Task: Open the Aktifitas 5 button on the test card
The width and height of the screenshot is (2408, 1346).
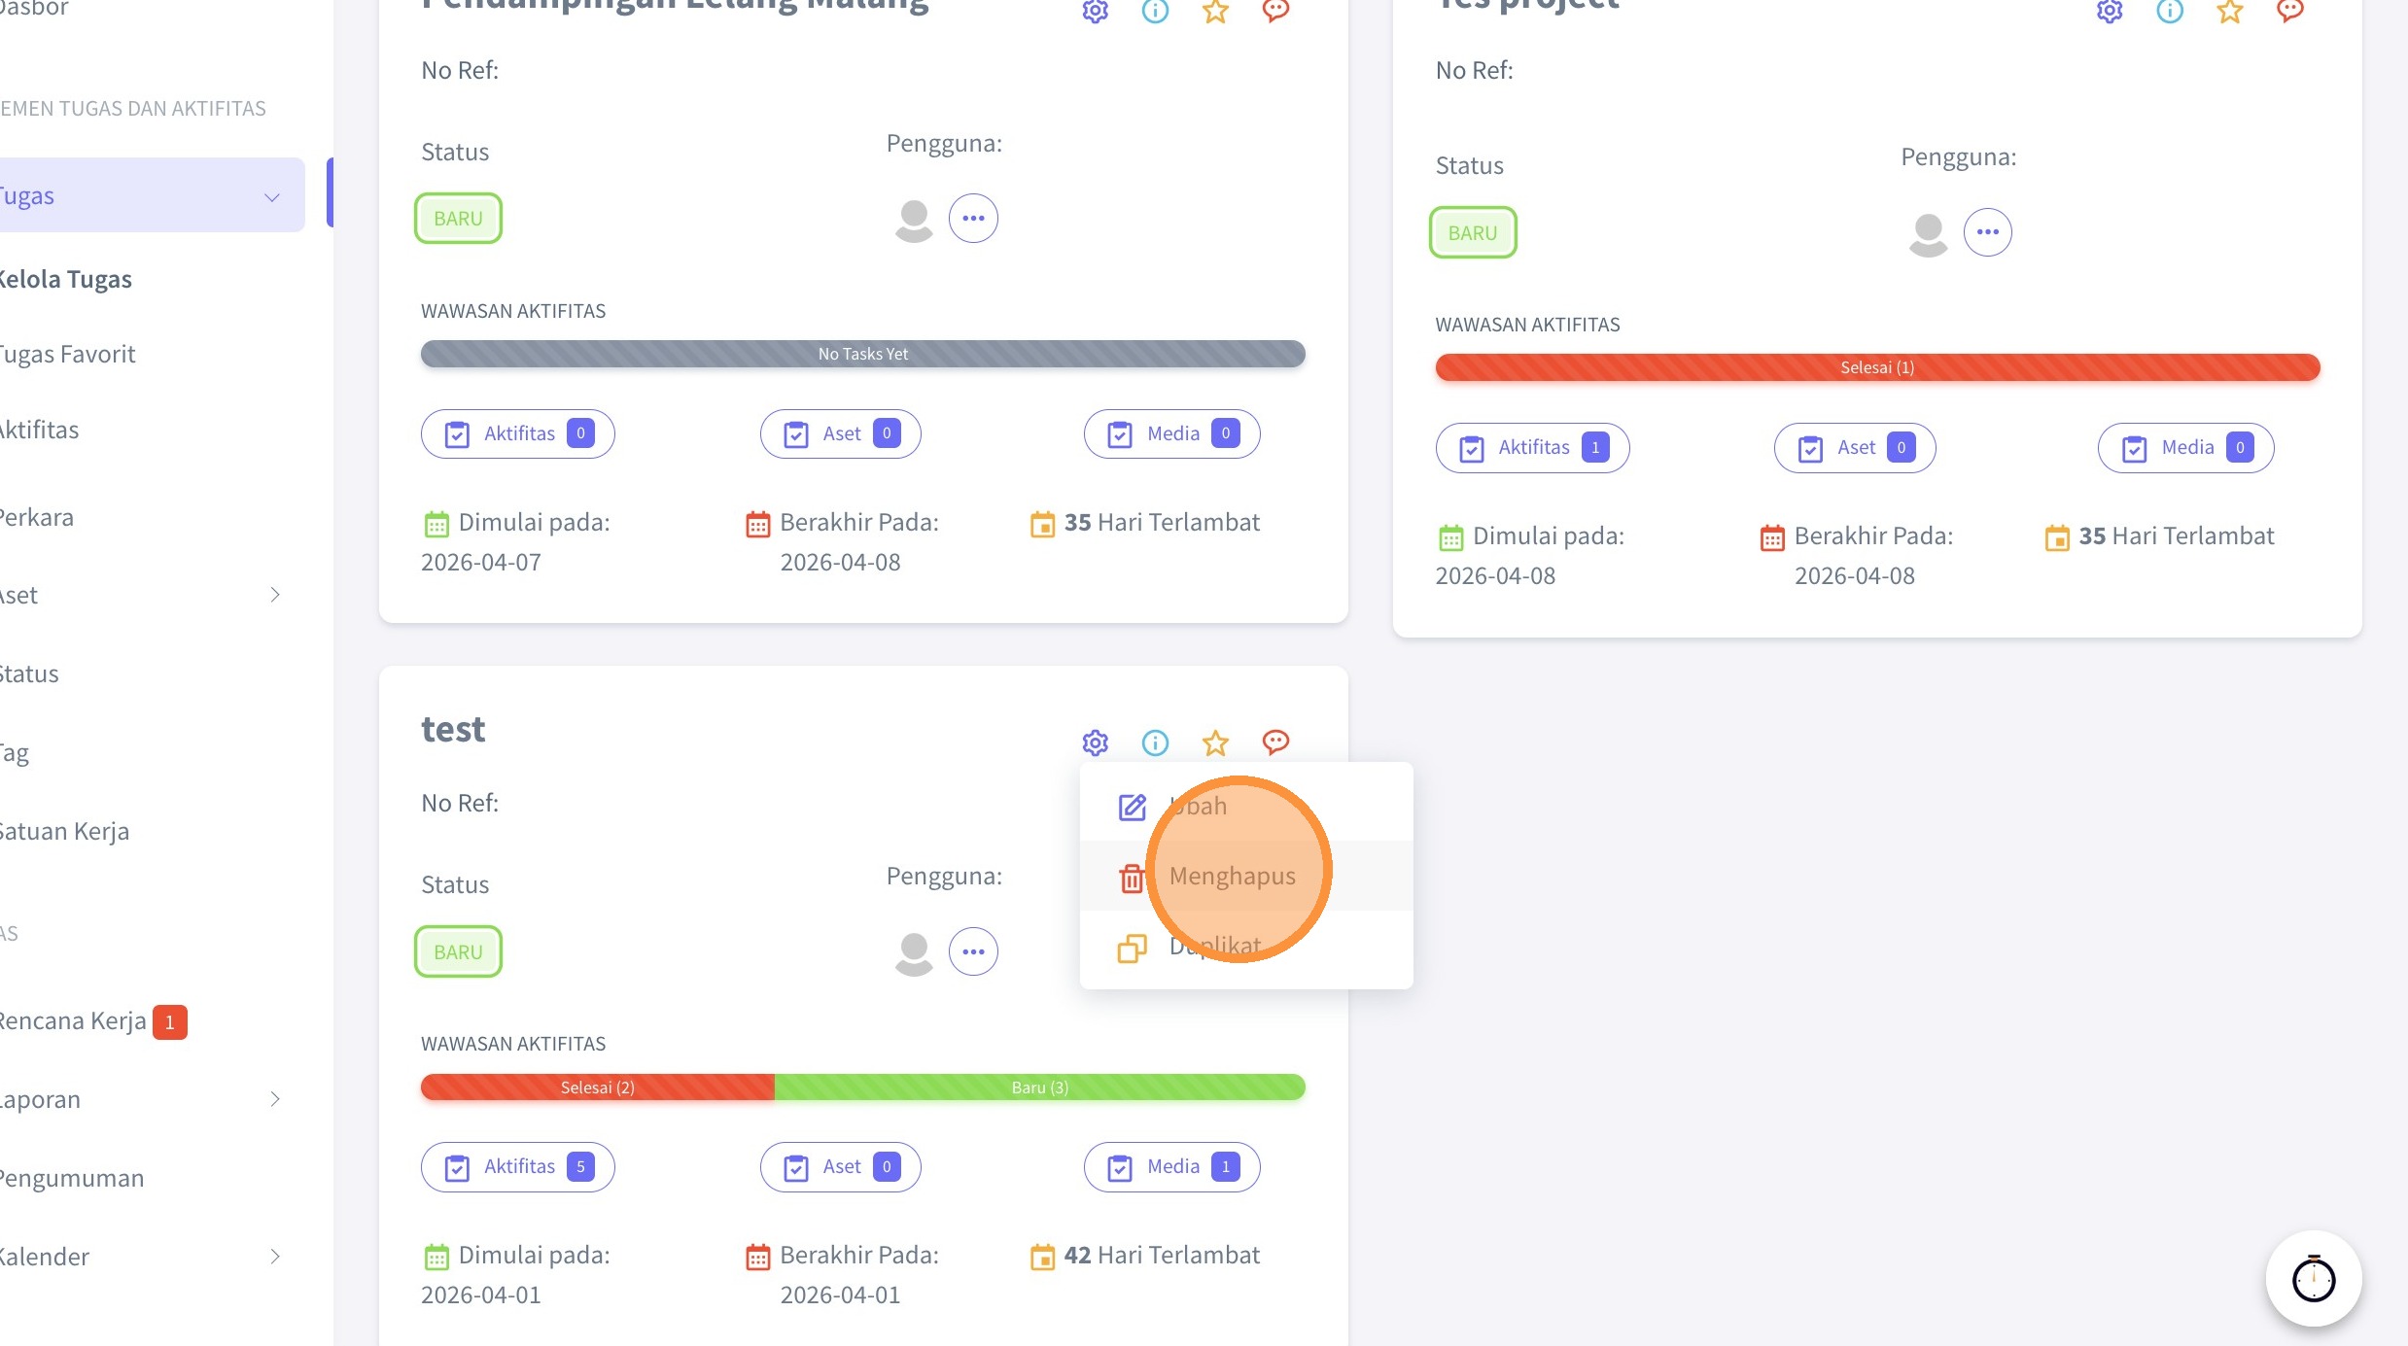Action: click(518, 1166)
